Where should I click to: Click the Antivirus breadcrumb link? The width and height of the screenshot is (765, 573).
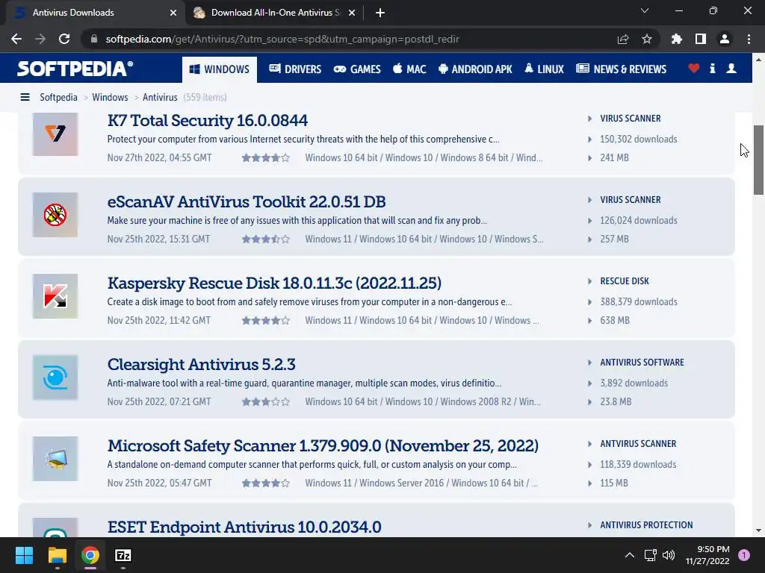160,97
